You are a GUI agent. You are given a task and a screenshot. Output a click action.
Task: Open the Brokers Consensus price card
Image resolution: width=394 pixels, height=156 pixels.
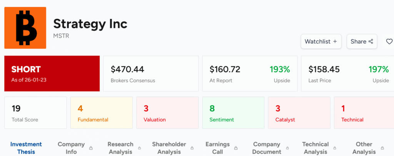coord(150,73)
